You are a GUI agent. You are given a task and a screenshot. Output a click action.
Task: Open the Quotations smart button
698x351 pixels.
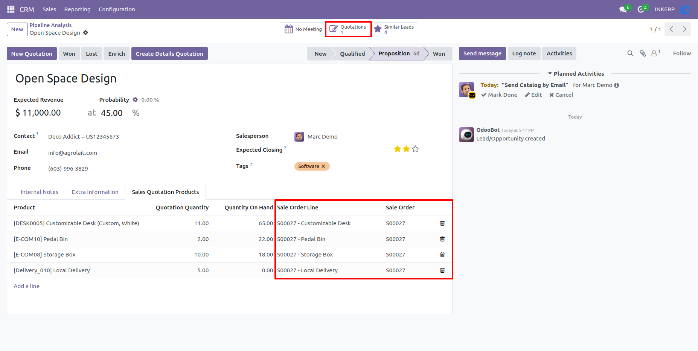tap(349, 29)
